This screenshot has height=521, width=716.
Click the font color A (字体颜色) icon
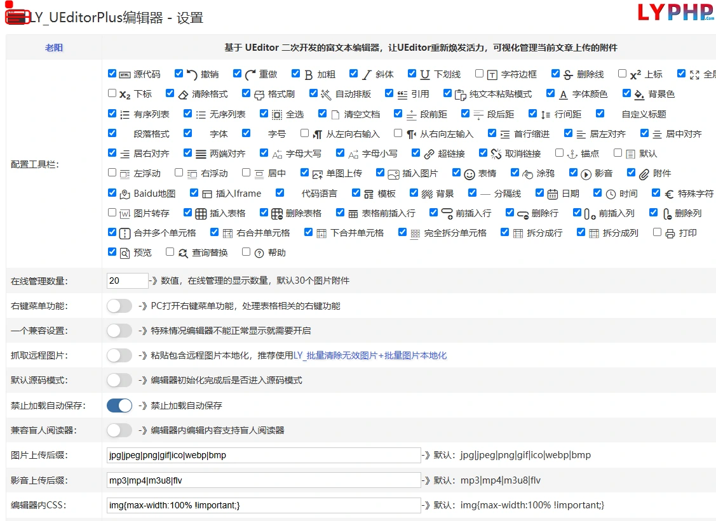click(x=564, y=95)
